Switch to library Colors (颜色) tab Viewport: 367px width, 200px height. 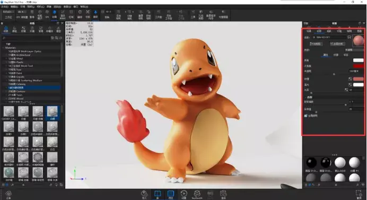point(14,29)
